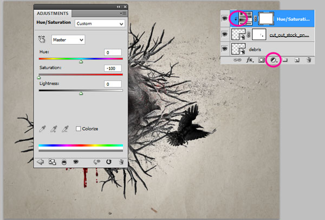Open the Master channel dropdown
Screen dimensions: 325x220
point(68,40)
